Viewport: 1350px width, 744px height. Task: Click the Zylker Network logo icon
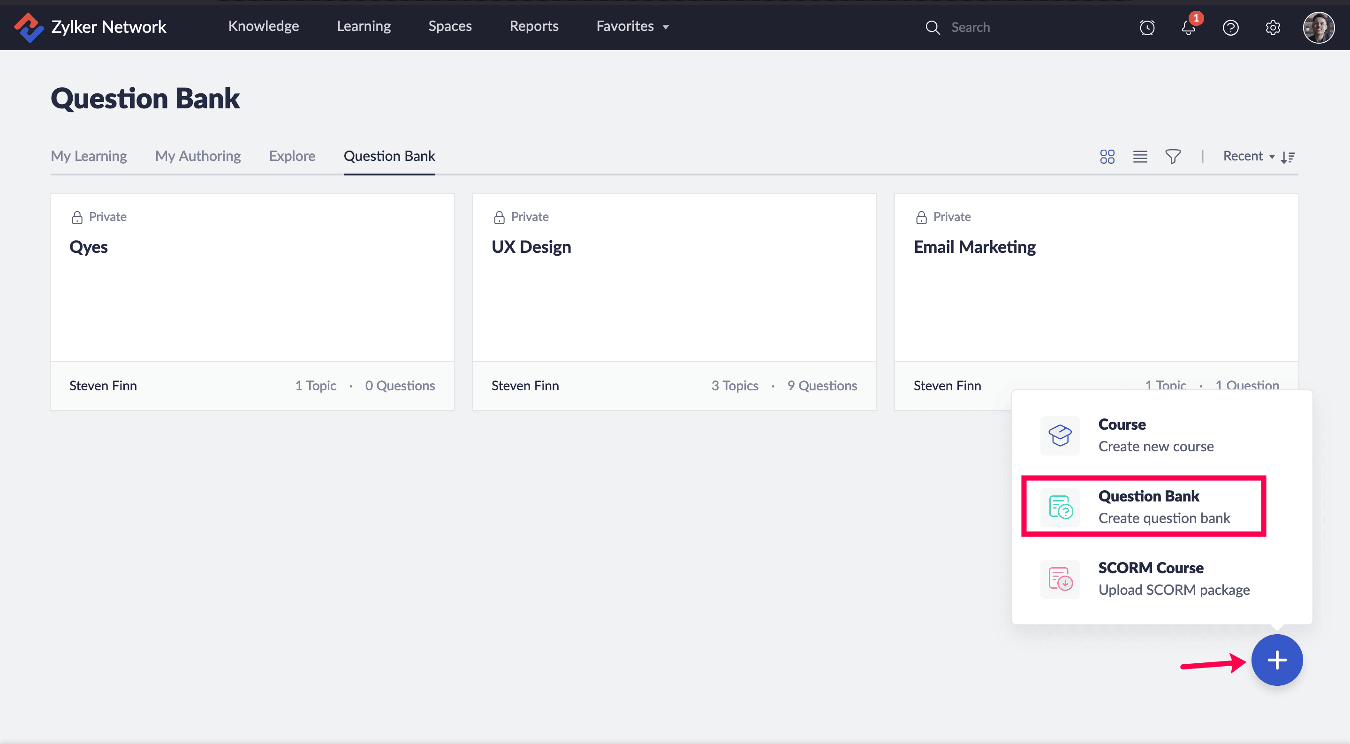28,27
